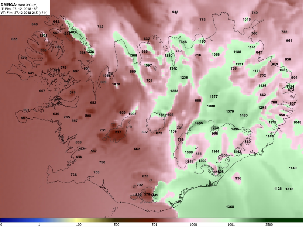Click the map value '948'
Viewport: 303px width, 227px height.
pyautogui.click(x=175, y=12)
